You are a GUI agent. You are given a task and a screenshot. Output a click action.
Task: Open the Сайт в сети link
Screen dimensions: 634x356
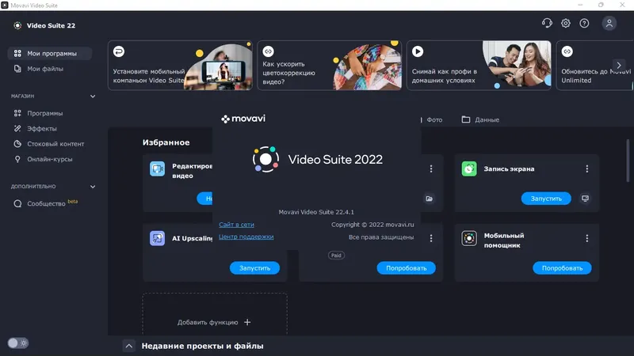236,225
